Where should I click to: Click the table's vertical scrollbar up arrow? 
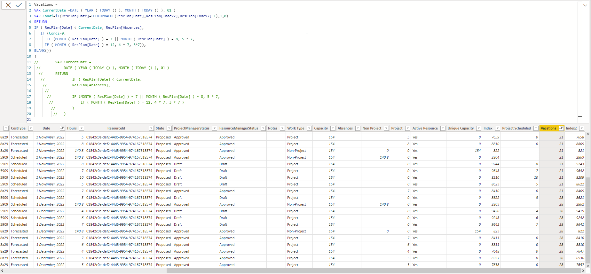(x=588, y=135)
